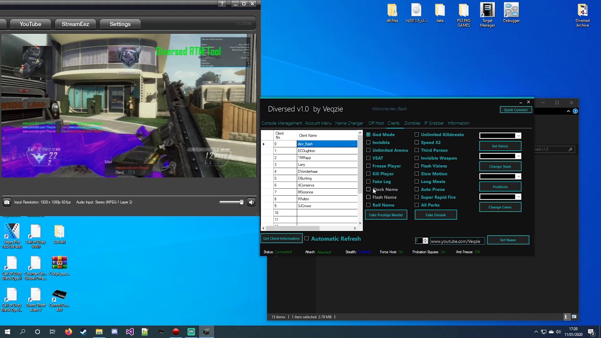The width and height of the screenshot is (601, 338).
Task: Launch Target Manager desktop shortcut
Action: pos(487,15)
